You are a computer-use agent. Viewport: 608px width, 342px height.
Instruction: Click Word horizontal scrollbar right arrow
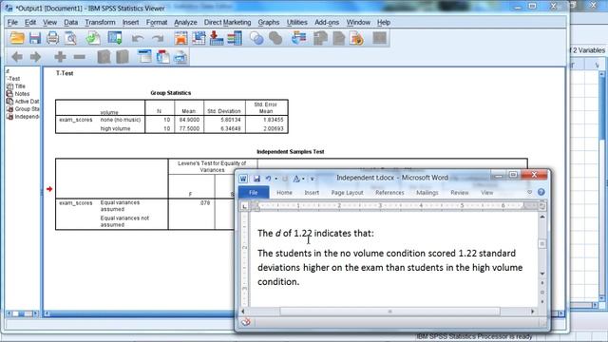click(533, 312)
